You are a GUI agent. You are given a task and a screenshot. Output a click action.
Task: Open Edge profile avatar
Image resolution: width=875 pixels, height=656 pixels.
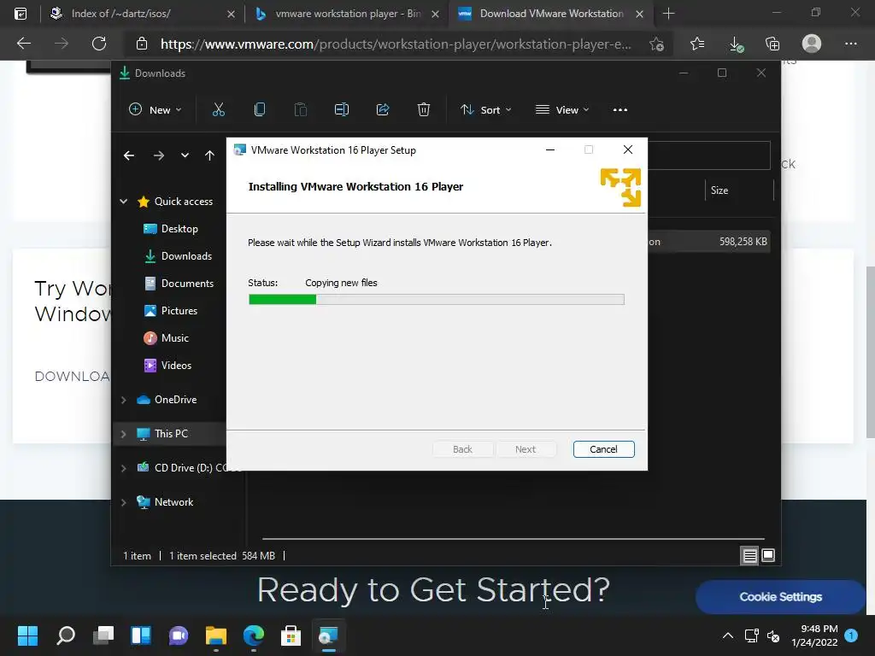coord(812,44)
